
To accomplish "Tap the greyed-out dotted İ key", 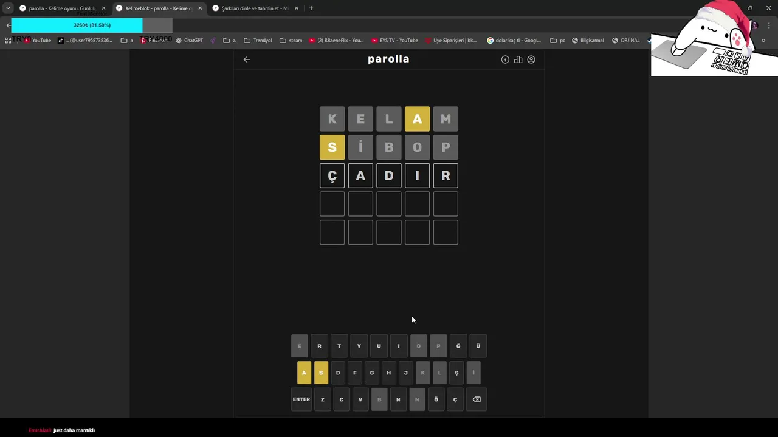I will coord(473,373).
